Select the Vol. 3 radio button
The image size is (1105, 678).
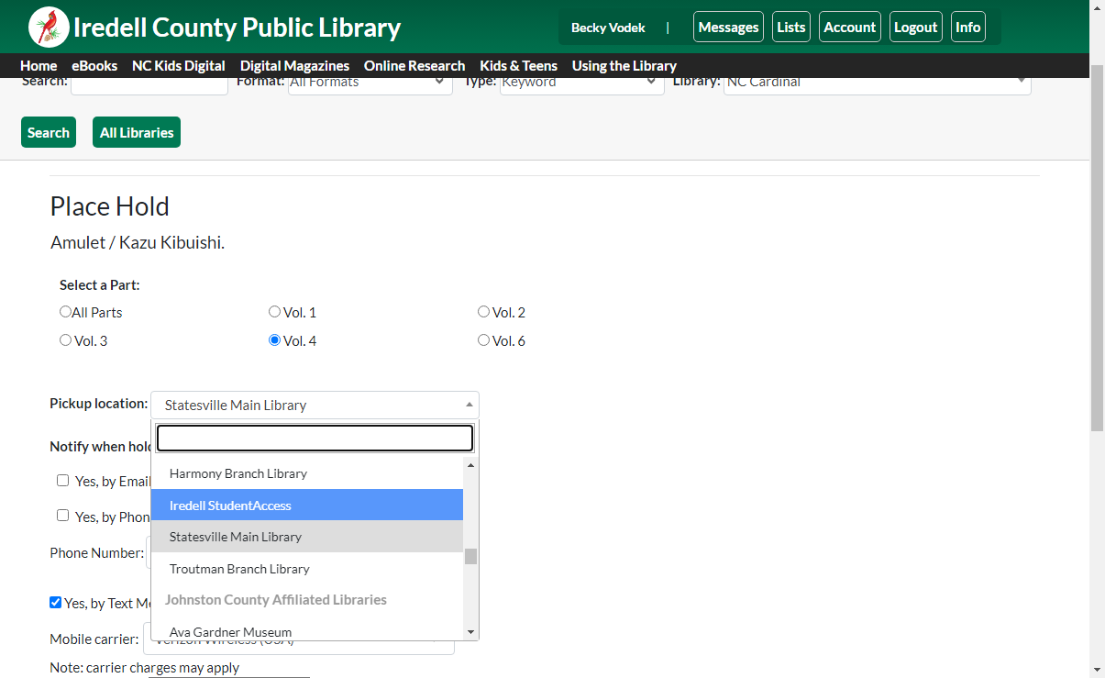tap(65, 340)
